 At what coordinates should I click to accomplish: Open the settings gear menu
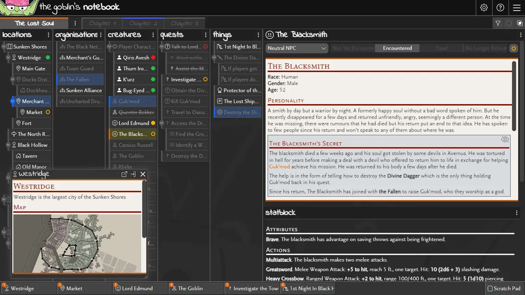[484, 8]
